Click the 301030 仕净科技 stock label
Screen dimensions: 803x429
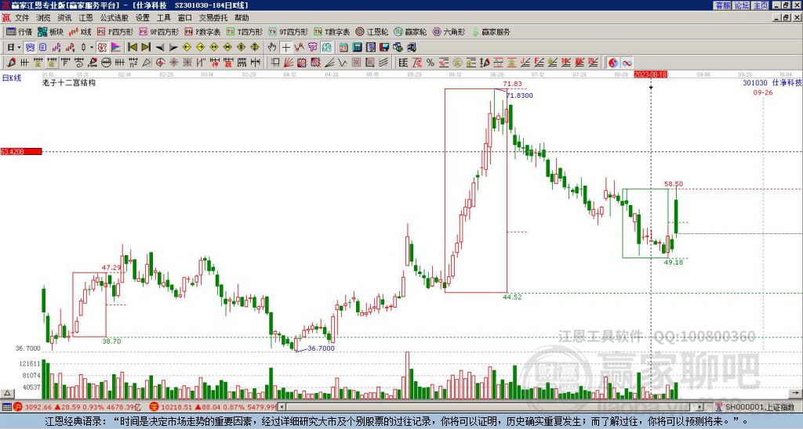pos(772,82)
